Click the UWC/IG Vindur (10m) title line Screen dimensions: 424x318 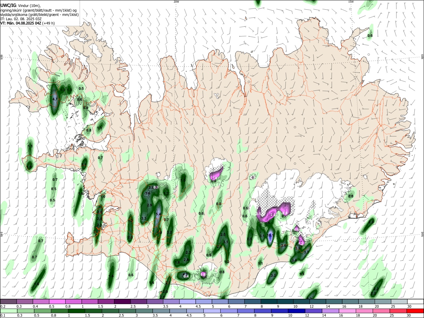(21, 5)
